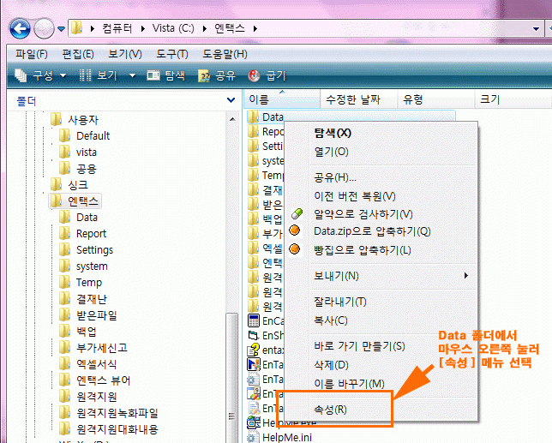The image size is (552, 443).
Task: Sort by the 이름 column header
Action: (282, 99)
